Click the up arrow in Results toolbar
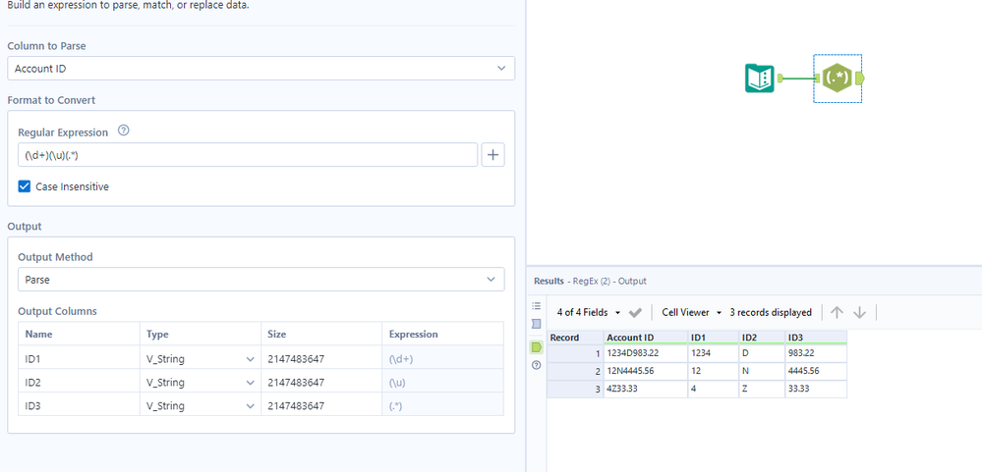 point(837,312)
